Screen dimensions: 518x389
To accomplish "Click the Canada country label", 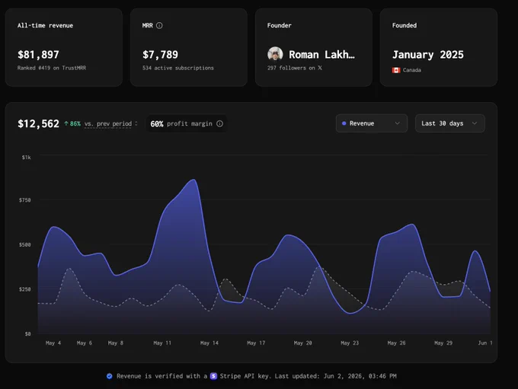I will (411, 70).
